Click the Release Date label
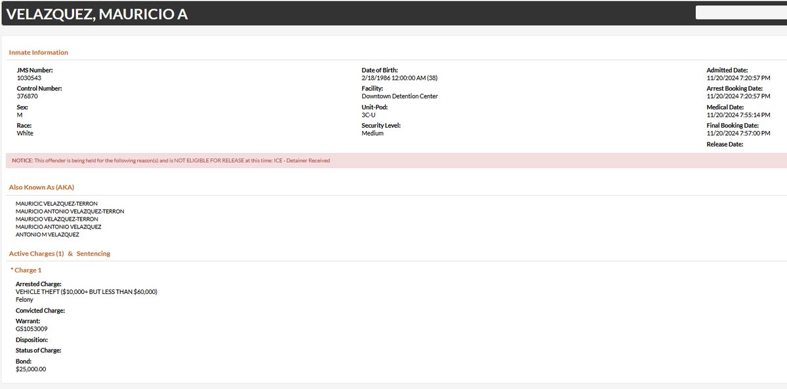This screenshot has height=389, width=787. pyautogui.click(x=725, y=144)
